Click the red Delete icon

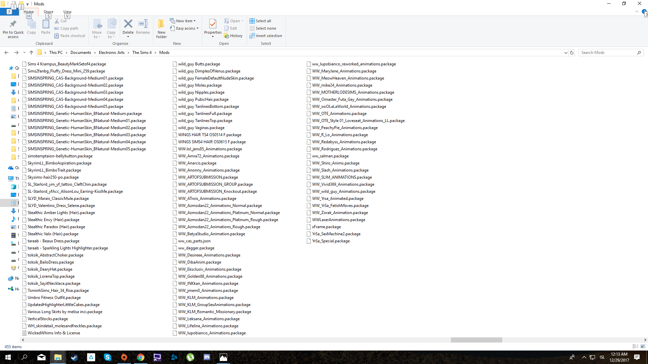point(128,24)
